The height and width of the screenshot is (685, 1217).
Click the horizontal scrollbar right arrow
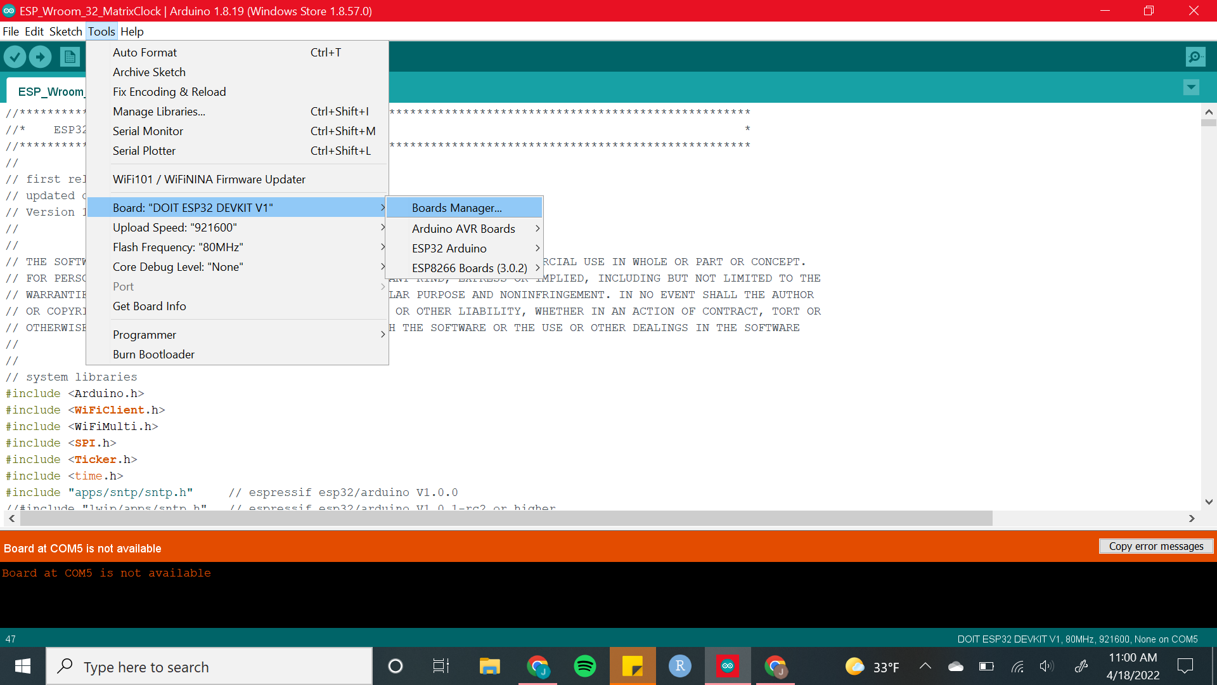1192,519
